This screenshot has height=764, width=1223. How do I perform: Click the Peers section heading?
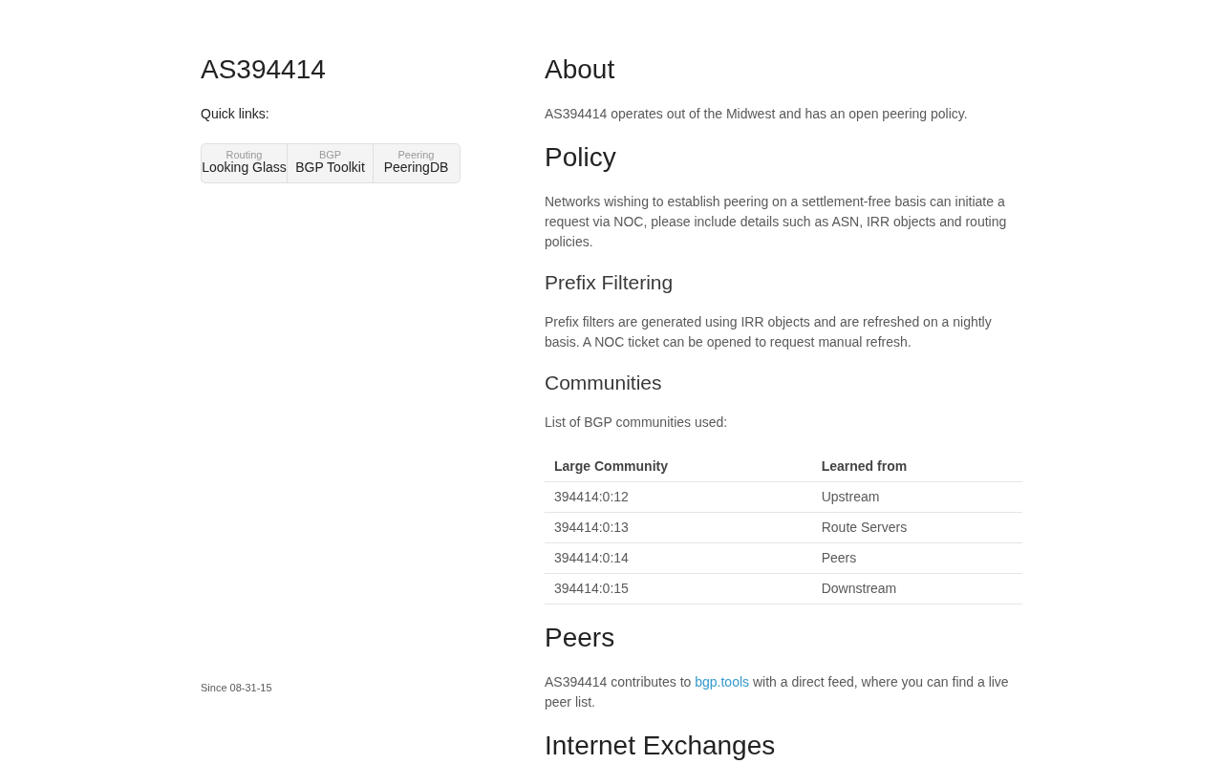coord(579,638)
